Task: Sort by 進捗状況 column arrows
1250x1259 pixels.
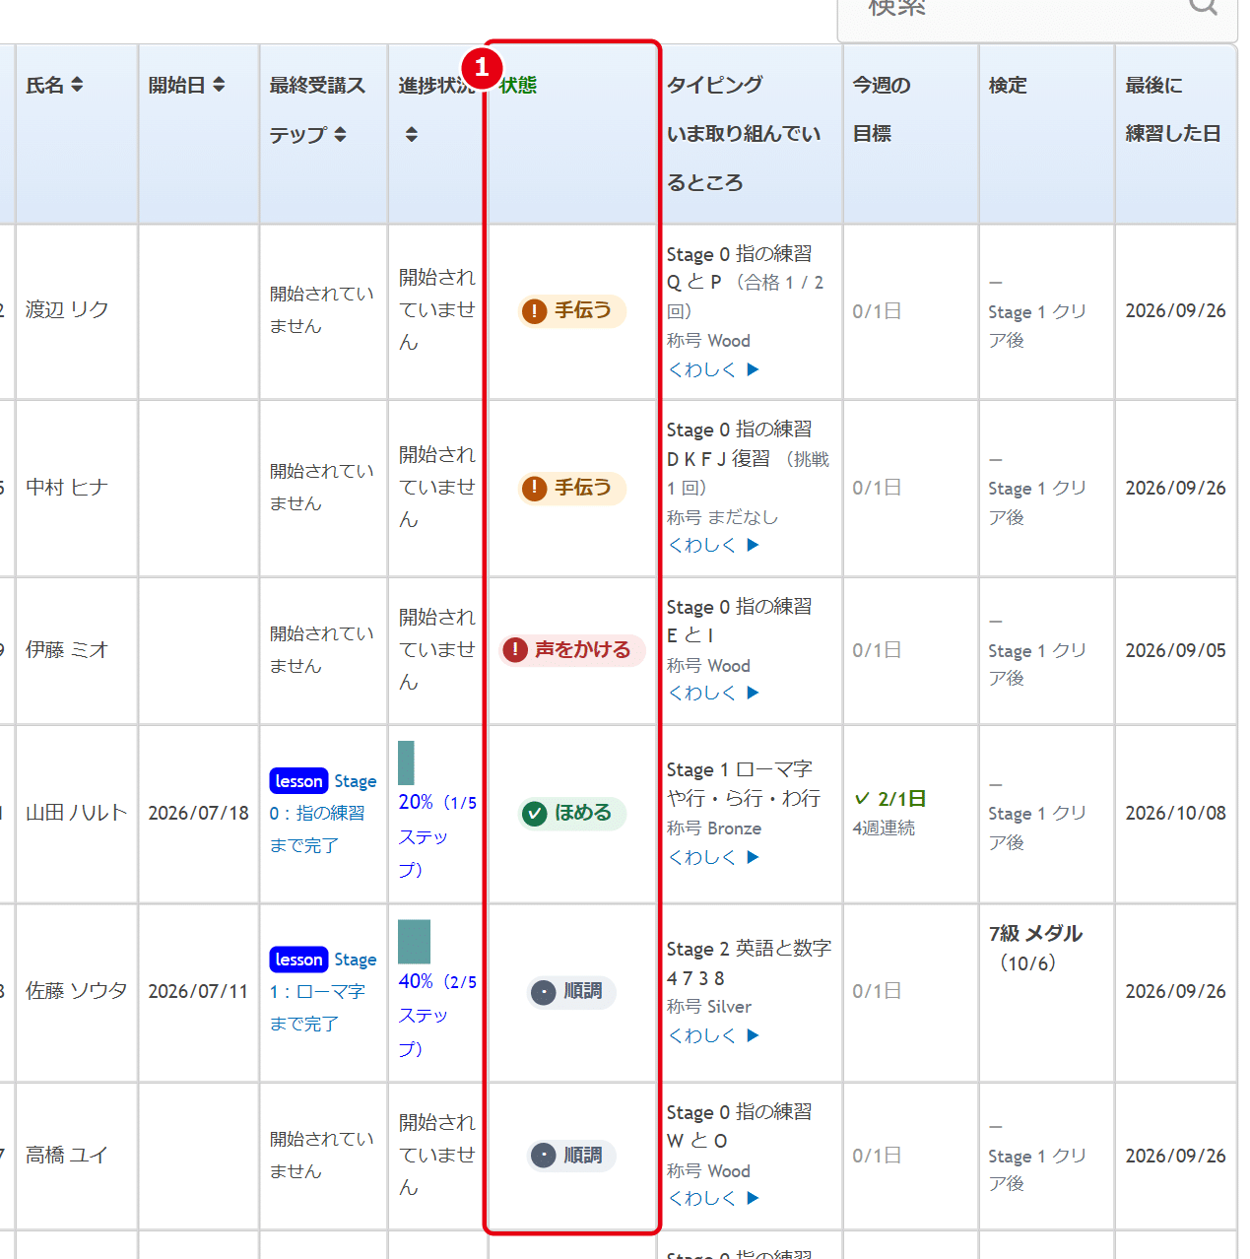Action: (x=412, y=134)
